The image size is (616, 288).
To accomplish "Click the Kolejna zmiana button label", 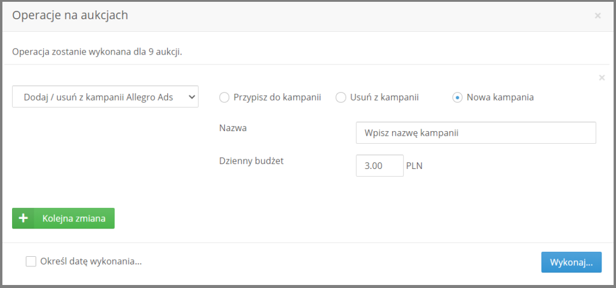I will point(74,218).
